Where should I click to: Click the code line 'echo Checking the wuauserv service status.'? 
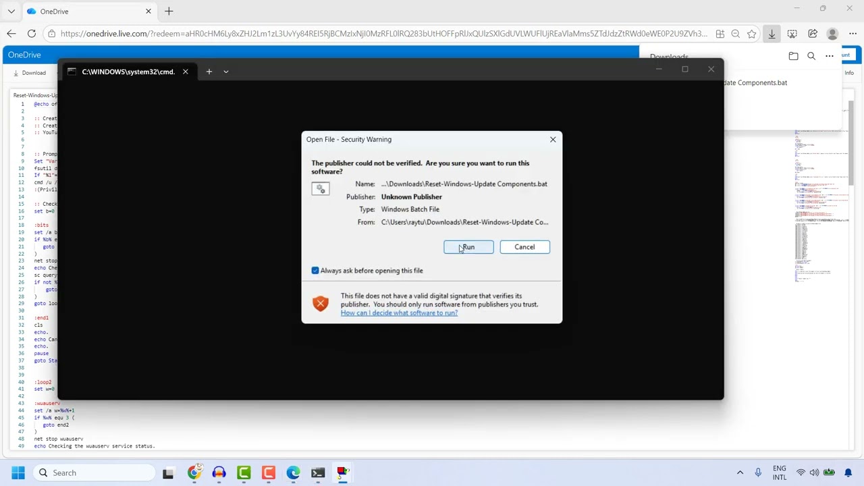94,446
